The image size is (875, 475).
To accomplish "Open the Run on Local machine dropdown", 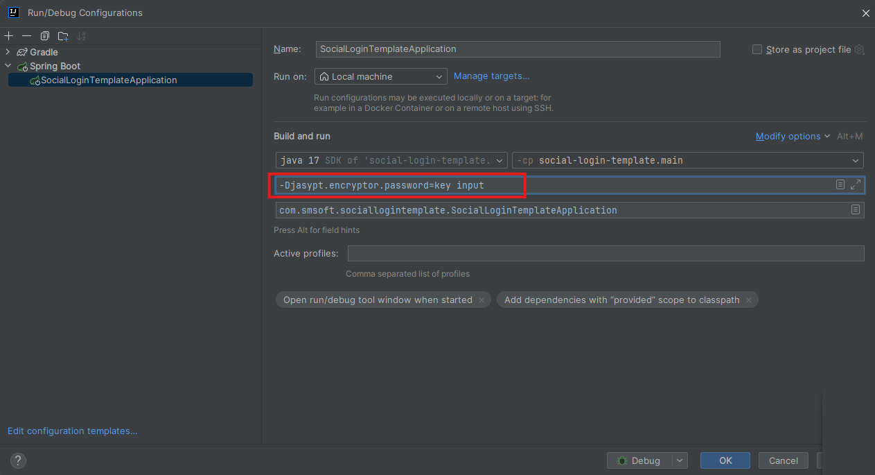I will pyautogui.click(x=381, y=76).
